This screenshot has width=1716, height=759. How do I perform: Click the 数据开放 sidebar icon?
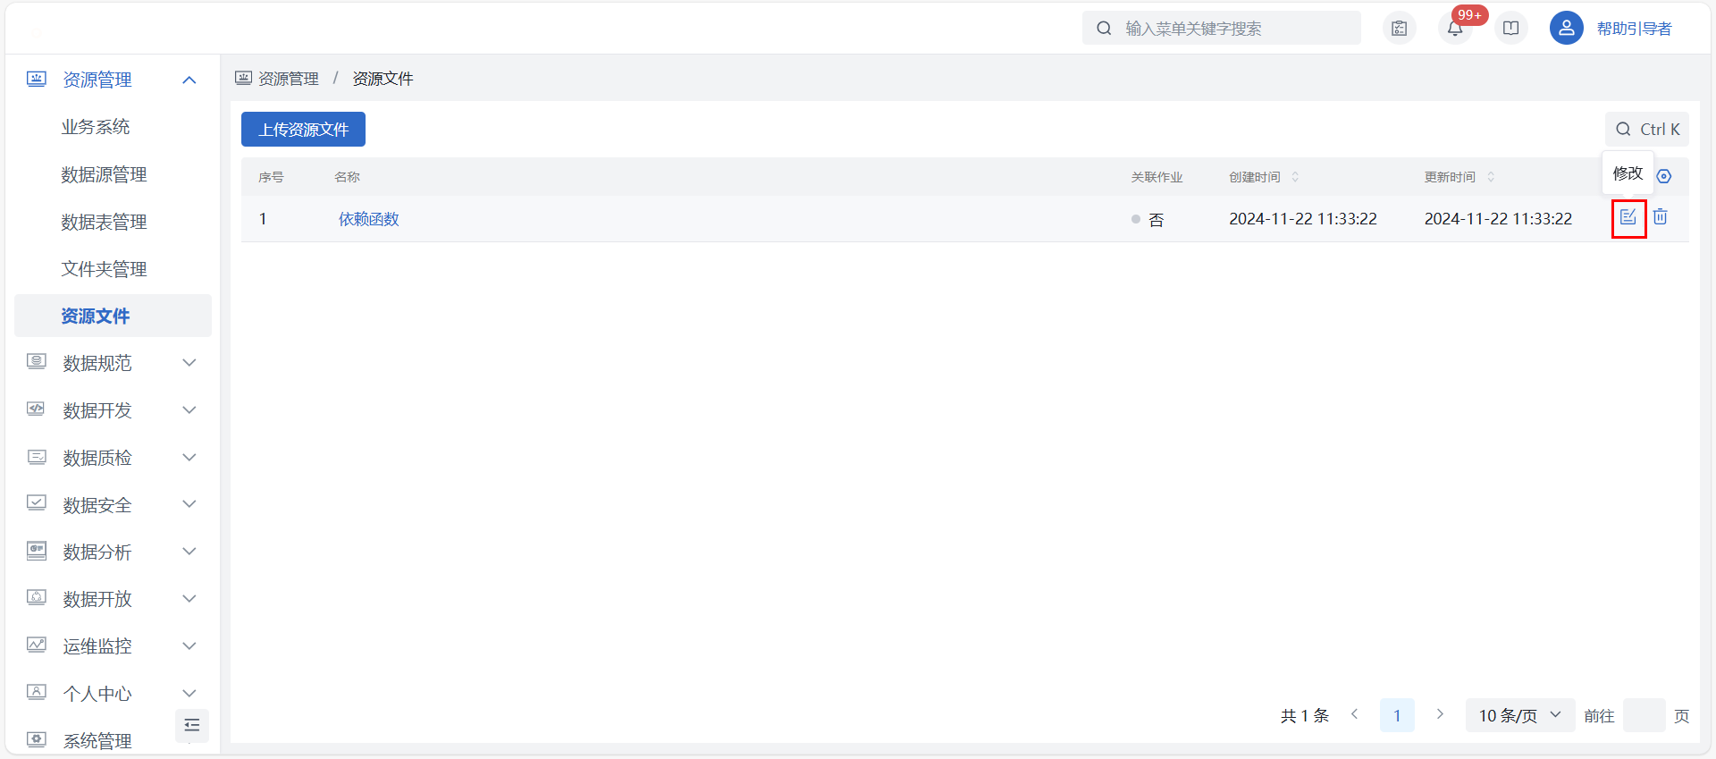click(x=37, y=598)
